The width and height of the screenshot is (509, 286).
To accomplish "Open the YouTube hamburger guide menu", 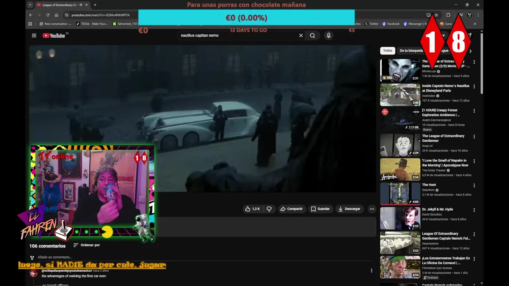I will [x=34, y=35].
